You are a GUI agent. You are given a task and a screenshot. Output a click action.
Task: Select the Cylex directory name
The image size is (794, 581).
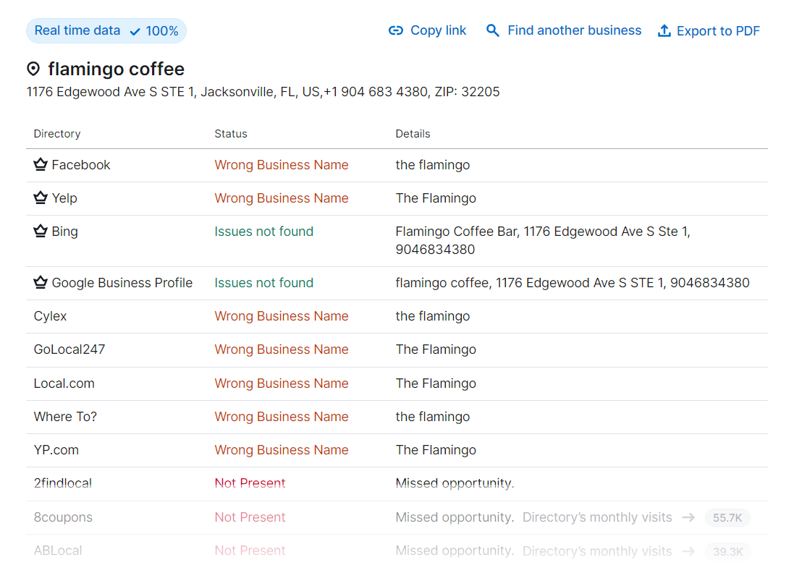50,316
